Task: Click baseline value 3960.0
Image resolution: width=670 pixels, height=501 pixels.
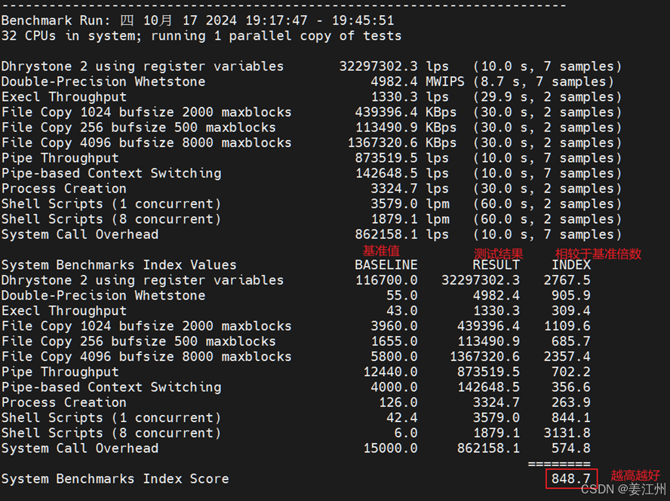Action: point(394,326)
